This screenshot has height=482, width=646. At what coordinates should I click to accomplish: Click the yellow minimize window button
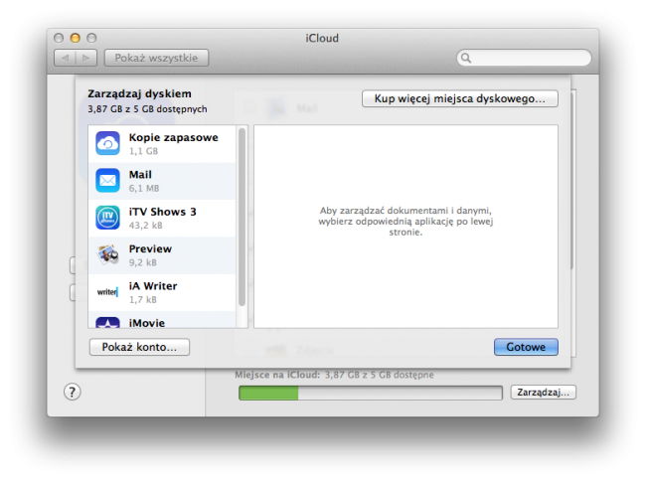tap(75, 38)
